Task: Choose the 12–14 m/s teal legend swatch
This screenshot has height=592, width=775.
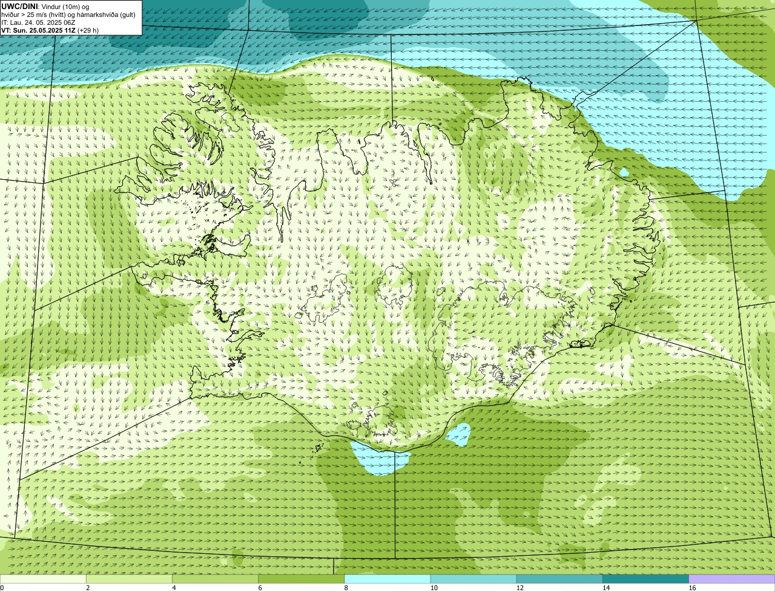Action: click(559, 579)
